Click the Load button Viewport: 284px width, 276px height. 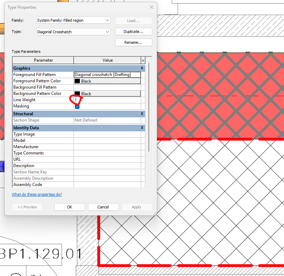(x=133, y=20)
